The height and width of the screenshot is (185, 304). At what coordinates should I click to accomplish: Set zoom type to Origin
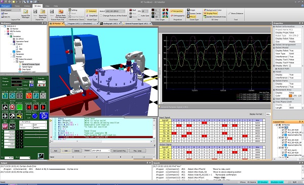[x=191, y=10]
